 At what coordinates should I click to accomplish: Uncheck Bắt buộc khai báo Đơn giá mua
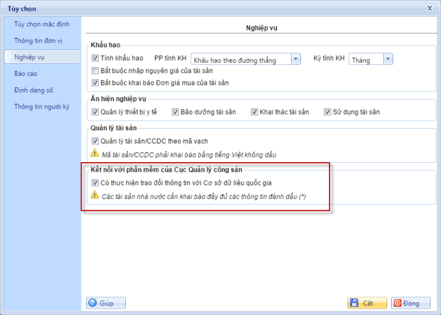click(95, 83)
